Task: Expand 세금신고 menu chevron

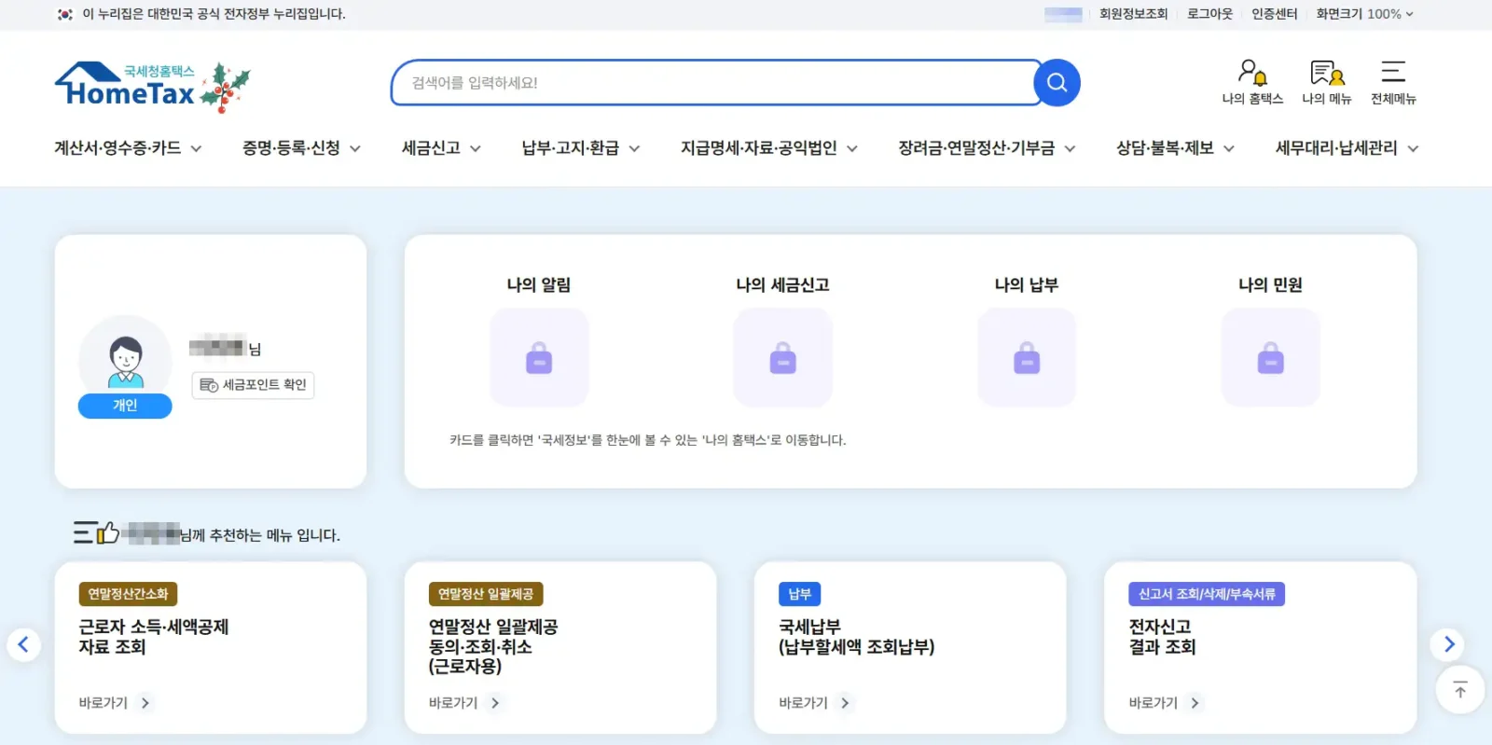Action: tap(475, 148)
